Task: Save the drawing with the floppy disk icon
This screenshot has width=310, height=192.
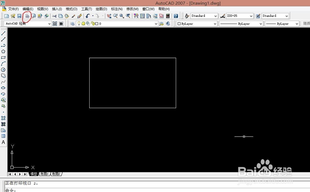Action: coord(19,16)
